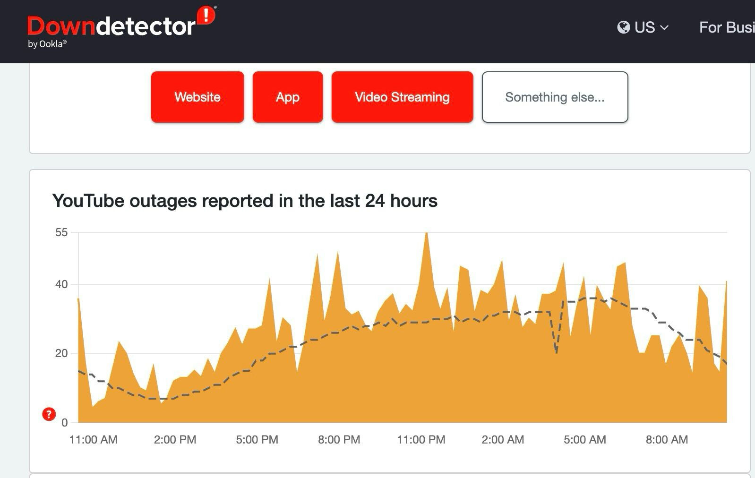The image size is (755, 478).
Task: Click the 8:00 PM time axis label
Action: coord(339,440)
